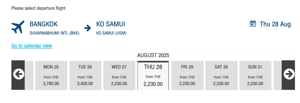Image resolution: width=300 pixels, height=103 pixels.
Task: Click the airplane icon beside Bangkok
Action: tap(18, 27)
